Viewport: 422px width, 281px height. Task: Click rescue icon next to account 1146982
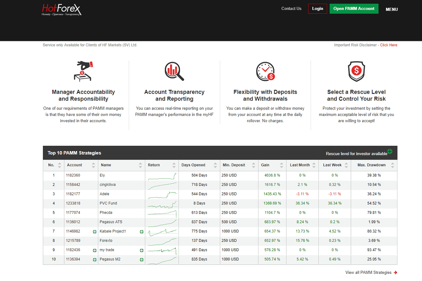pos(95,232)
